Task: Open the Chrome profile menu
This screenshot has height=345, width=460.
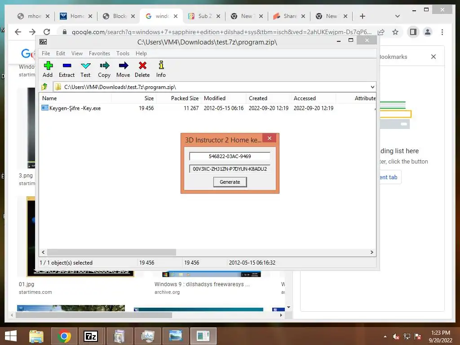Action: pyautogui.click(x=428, y=32)
